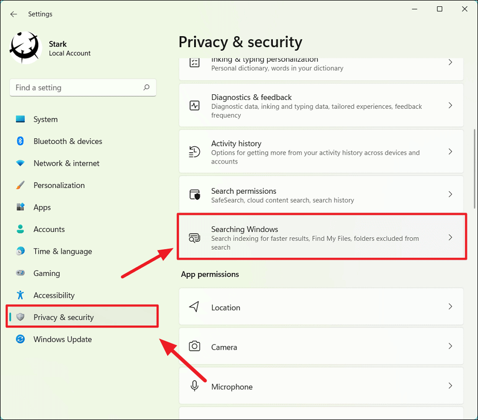Click the Accessibility figure icon
The height and width of the screenshot is (420, 478).
[20, 295]
